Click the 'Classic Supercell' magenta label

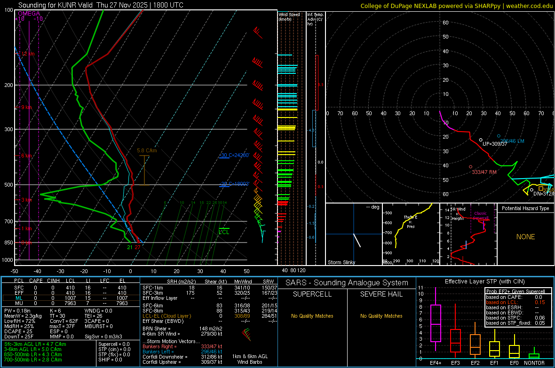(x=481, y=216)
